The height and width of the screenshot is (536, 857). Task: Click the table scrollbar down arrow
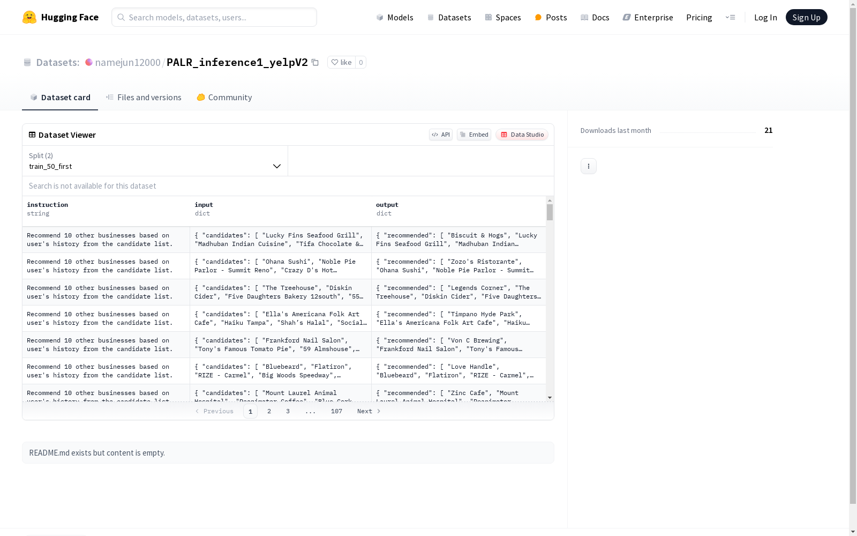click(550, 398)
